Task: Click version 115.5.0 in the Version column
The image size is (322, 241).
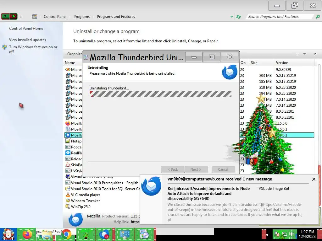Action: pos(282,123)
